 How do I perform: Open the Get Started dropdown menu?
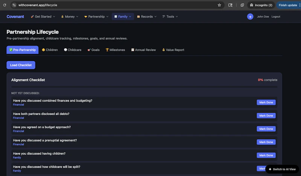[x=43, y=17]
